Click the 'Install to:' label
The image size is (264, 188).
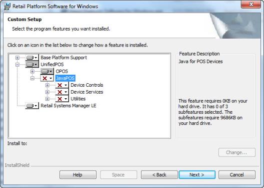17,143
